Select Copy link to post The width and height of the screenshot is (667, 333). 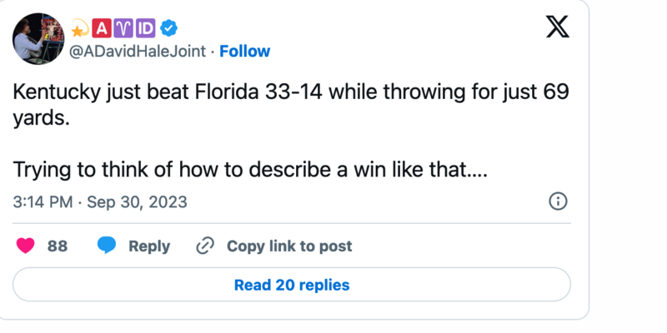point(289,246)
